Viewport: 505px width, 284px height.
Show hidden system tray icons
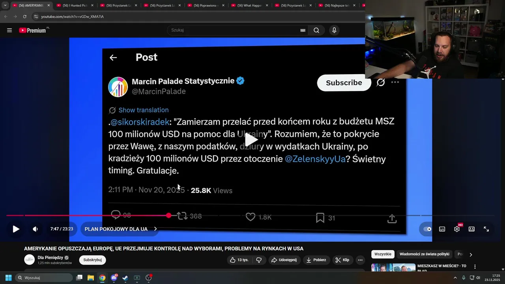455,278
